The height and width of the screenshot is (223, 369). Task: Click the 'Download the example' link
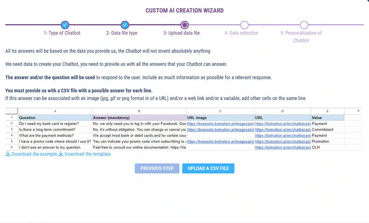pos(34,154)
